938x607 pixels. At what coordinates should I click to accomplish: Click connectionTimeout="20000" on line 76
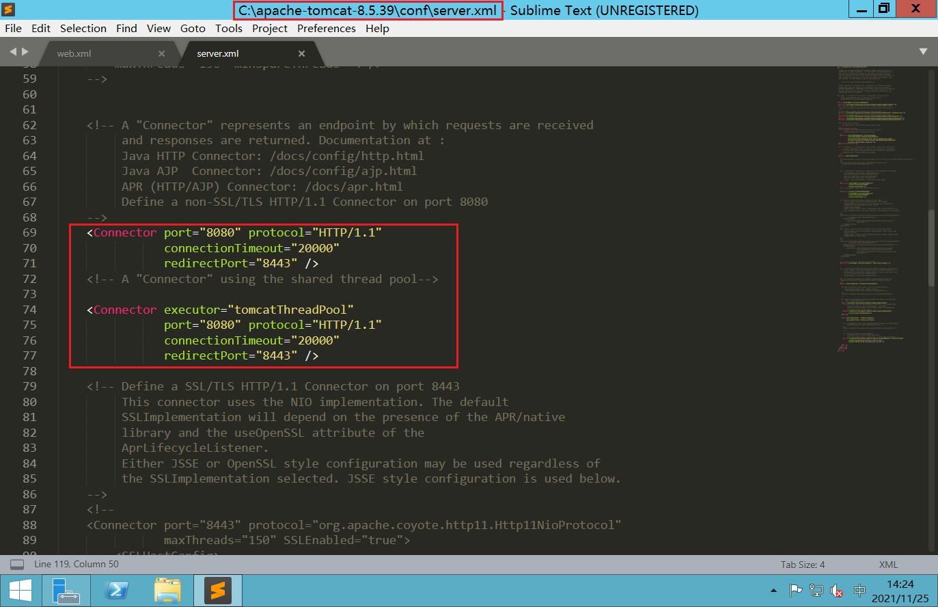pos(251,340)
